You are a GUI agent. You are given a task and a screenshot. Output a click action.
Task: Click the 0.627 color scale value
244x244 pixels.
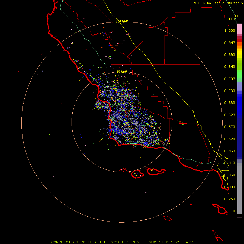coord(230,115)
